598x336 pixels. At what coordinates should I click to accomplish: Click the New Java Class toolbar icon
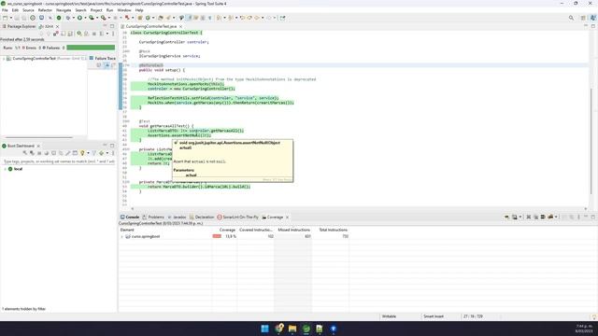[148, 18]
